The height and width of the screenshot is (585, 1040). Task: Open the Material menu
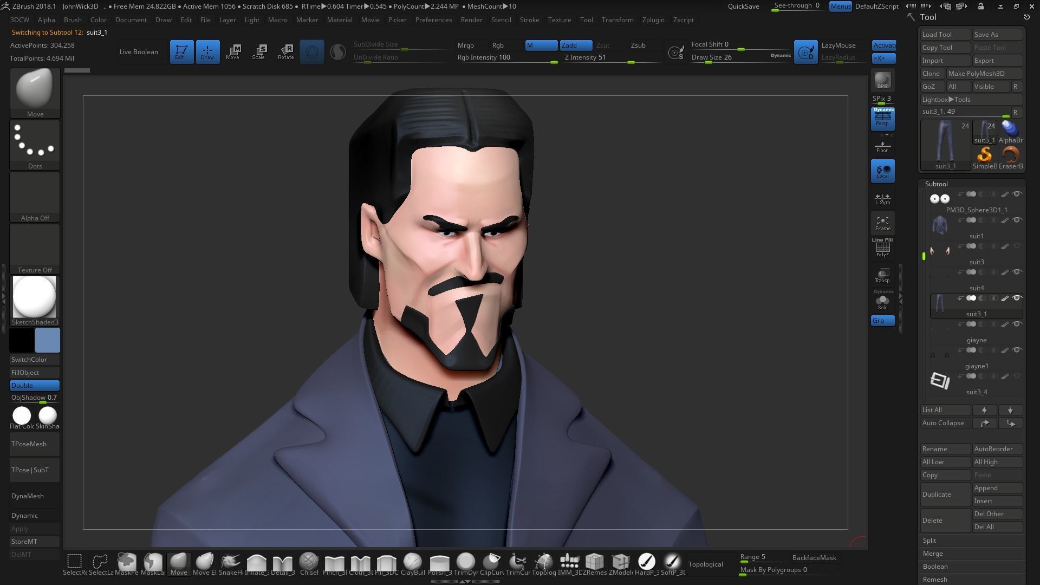pos(340,20)
